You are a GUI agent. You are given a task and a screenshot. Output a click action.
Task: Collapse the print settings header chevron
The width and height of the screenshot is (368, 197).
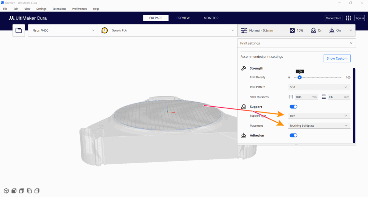pos(351,31)
